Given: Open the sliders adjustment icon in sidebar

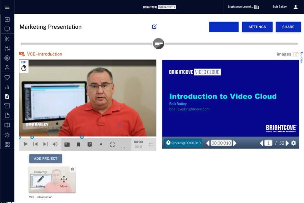Looking at the screenshot, I should tap(7, 48).
